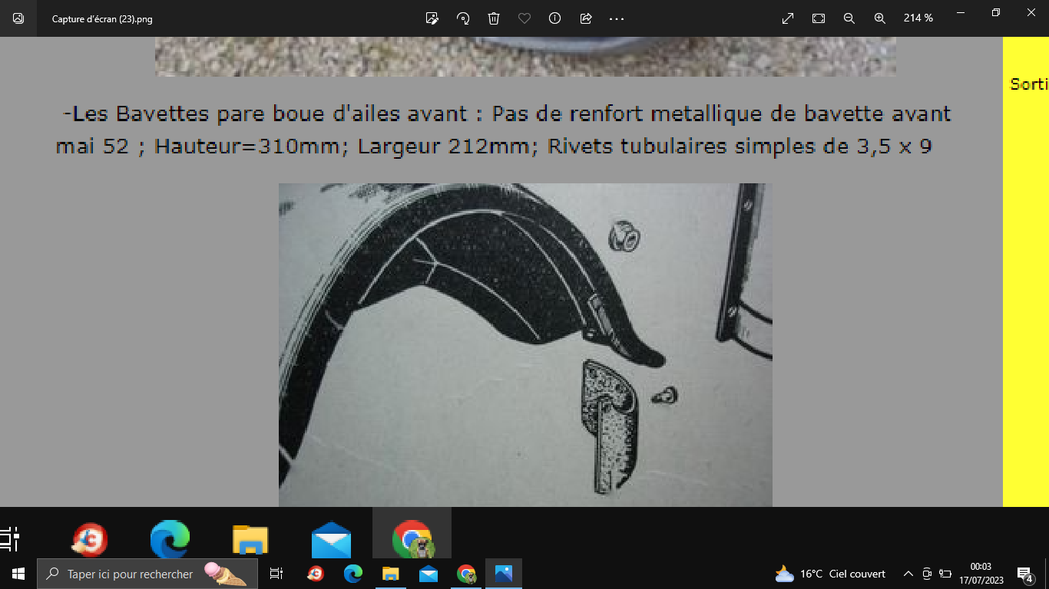Launch File Explorer from the taskbar
Image resolution: width=1049 pixels, height=589 pixels.
(390, 574)
